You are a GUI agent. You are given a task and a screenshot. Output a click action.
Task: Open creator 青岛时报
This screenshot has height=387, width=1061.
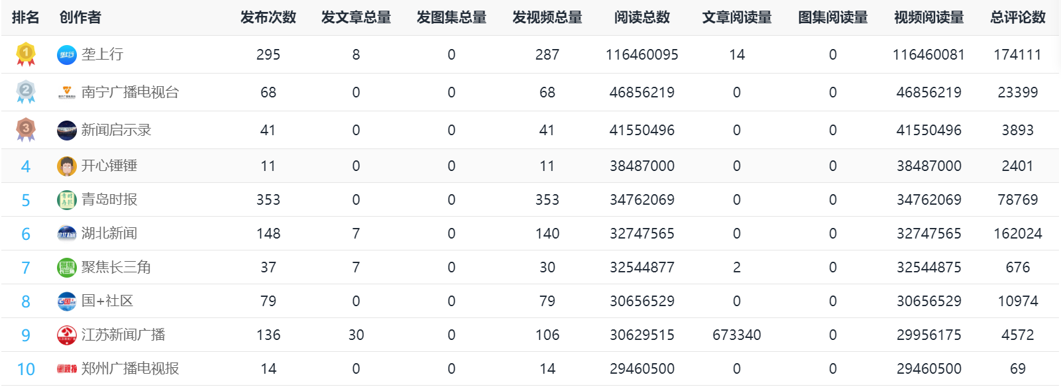109,199
